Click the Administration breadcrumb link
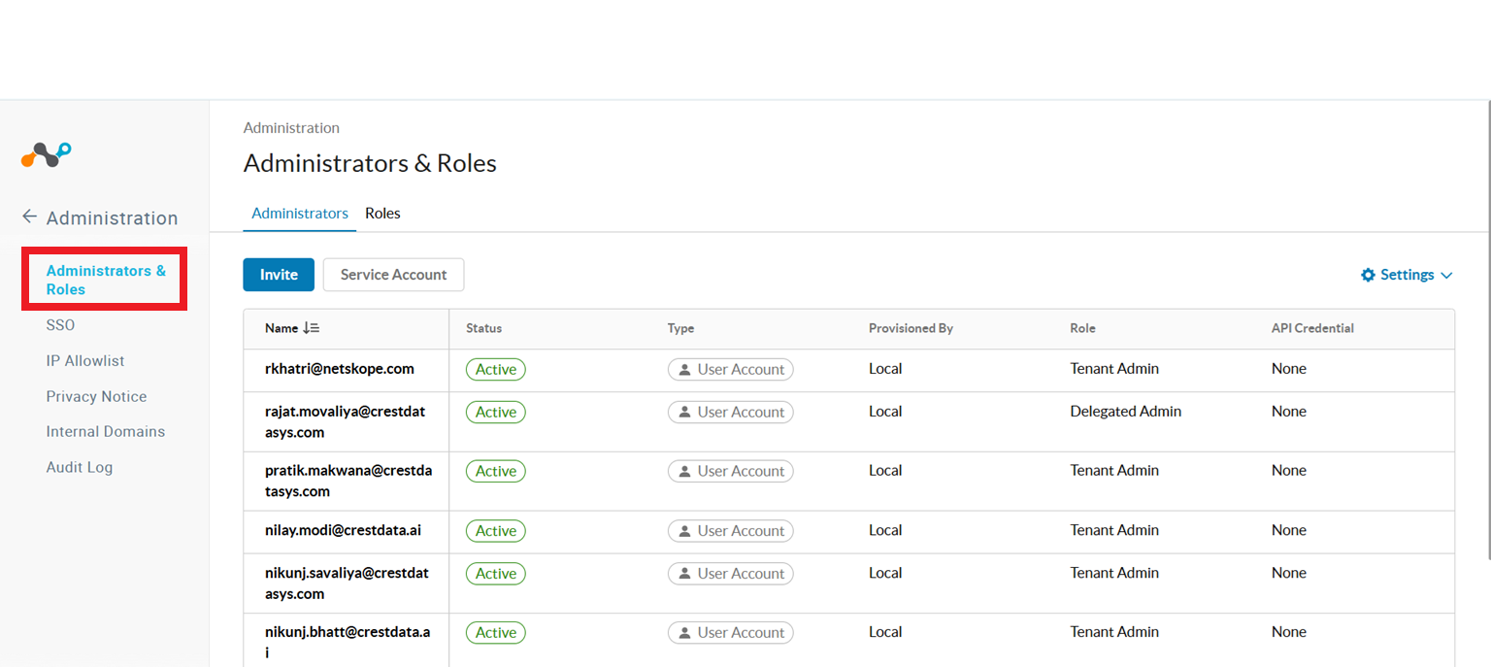Viewport: 1491px width, 667px height. 291,128
